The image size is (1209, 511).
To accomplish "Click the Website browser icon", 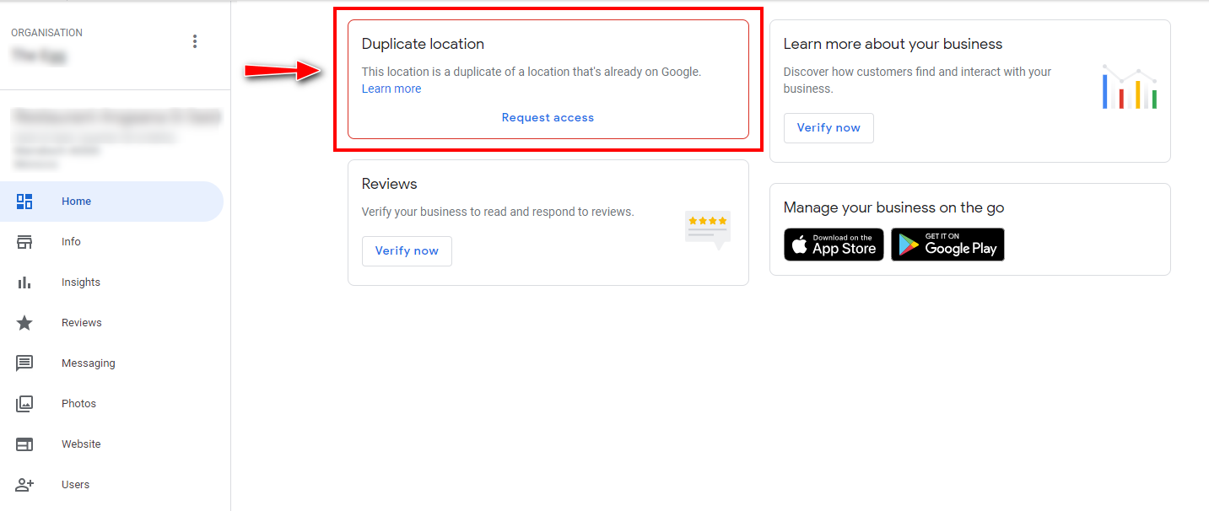I will [x=24, y=444].
